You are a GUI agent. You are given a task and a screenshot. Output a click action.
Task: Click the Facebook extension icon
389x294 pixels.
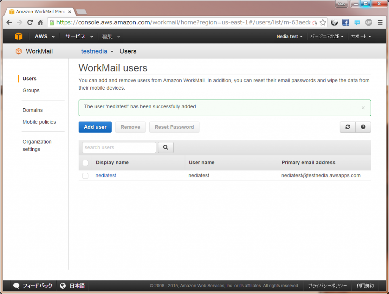pyautogui.click(x=346, y=22)
